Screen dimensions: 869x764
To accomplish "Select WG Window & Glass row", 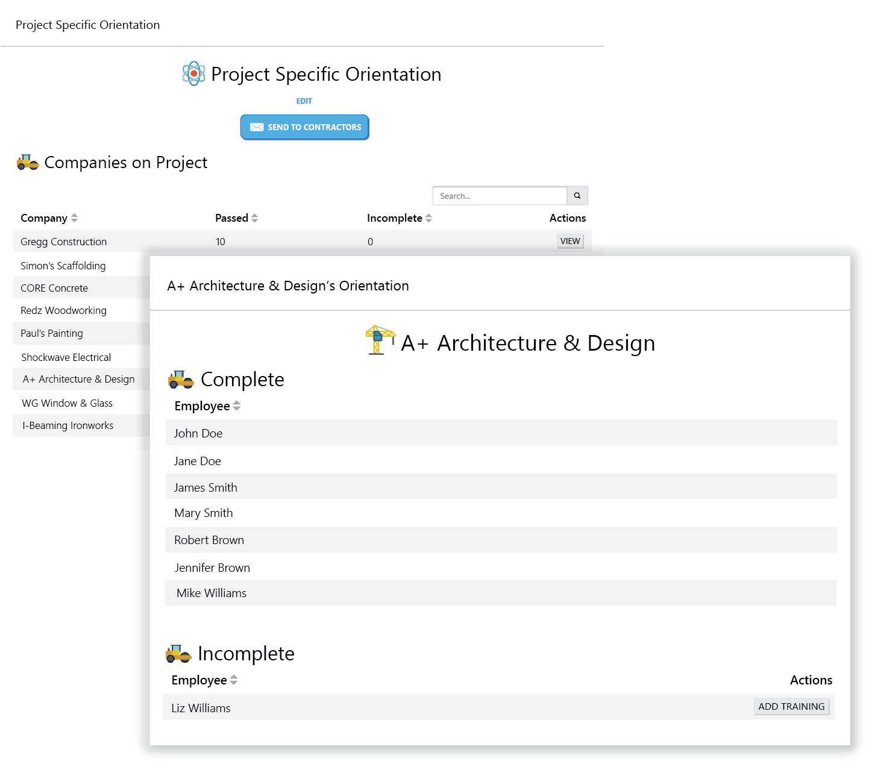I will pyautogui.click(x=81, y=403).
